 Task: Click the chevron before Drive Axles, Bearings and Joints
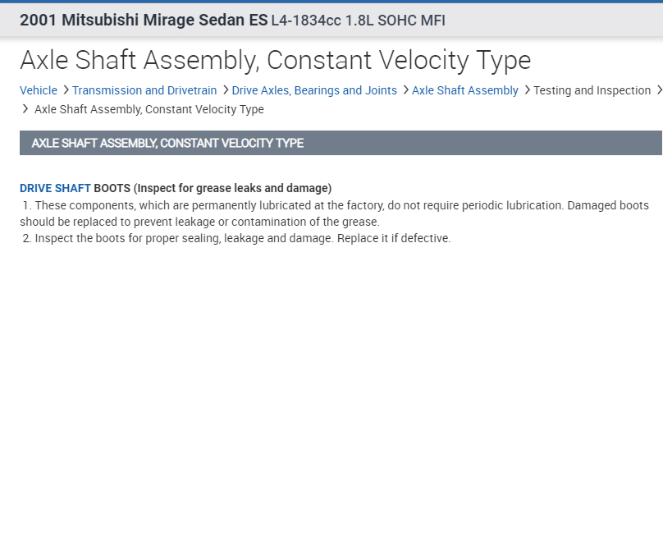pyautogui.click(x=225, y=90)
